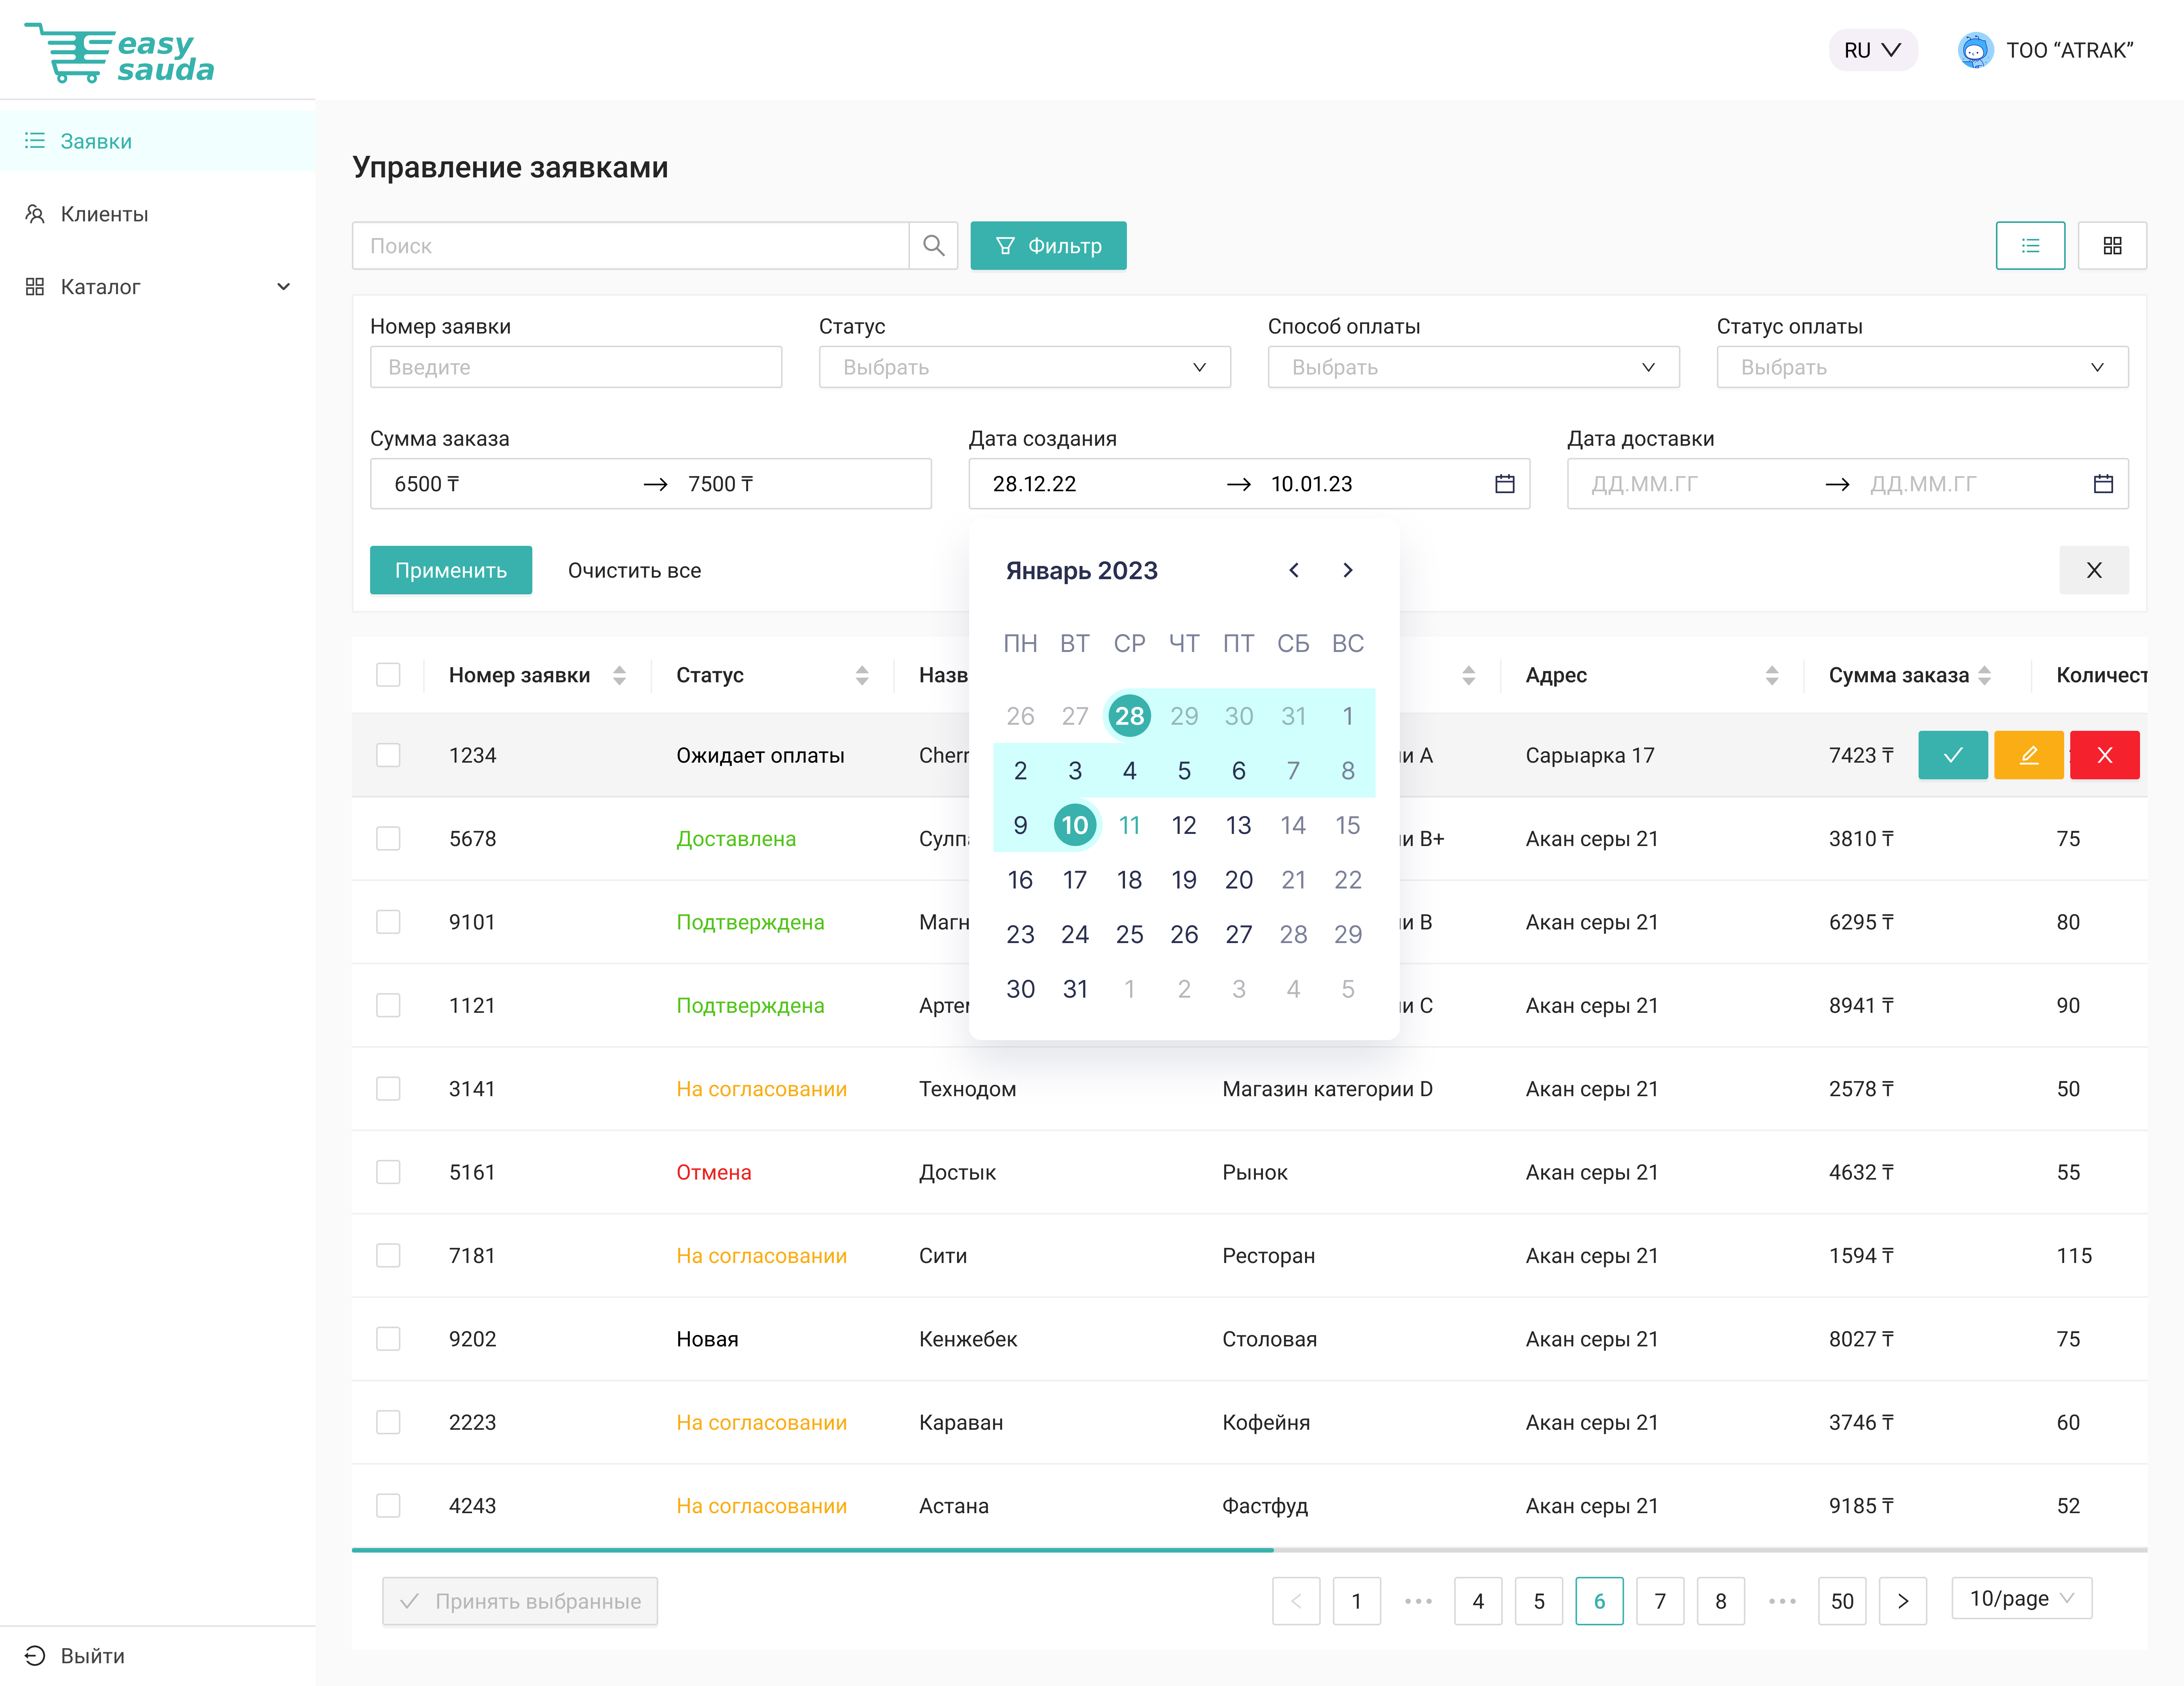Select all orders with header checkbox
The width and height of the screenshot is (2184, 1686).
(x=388, y=675)
